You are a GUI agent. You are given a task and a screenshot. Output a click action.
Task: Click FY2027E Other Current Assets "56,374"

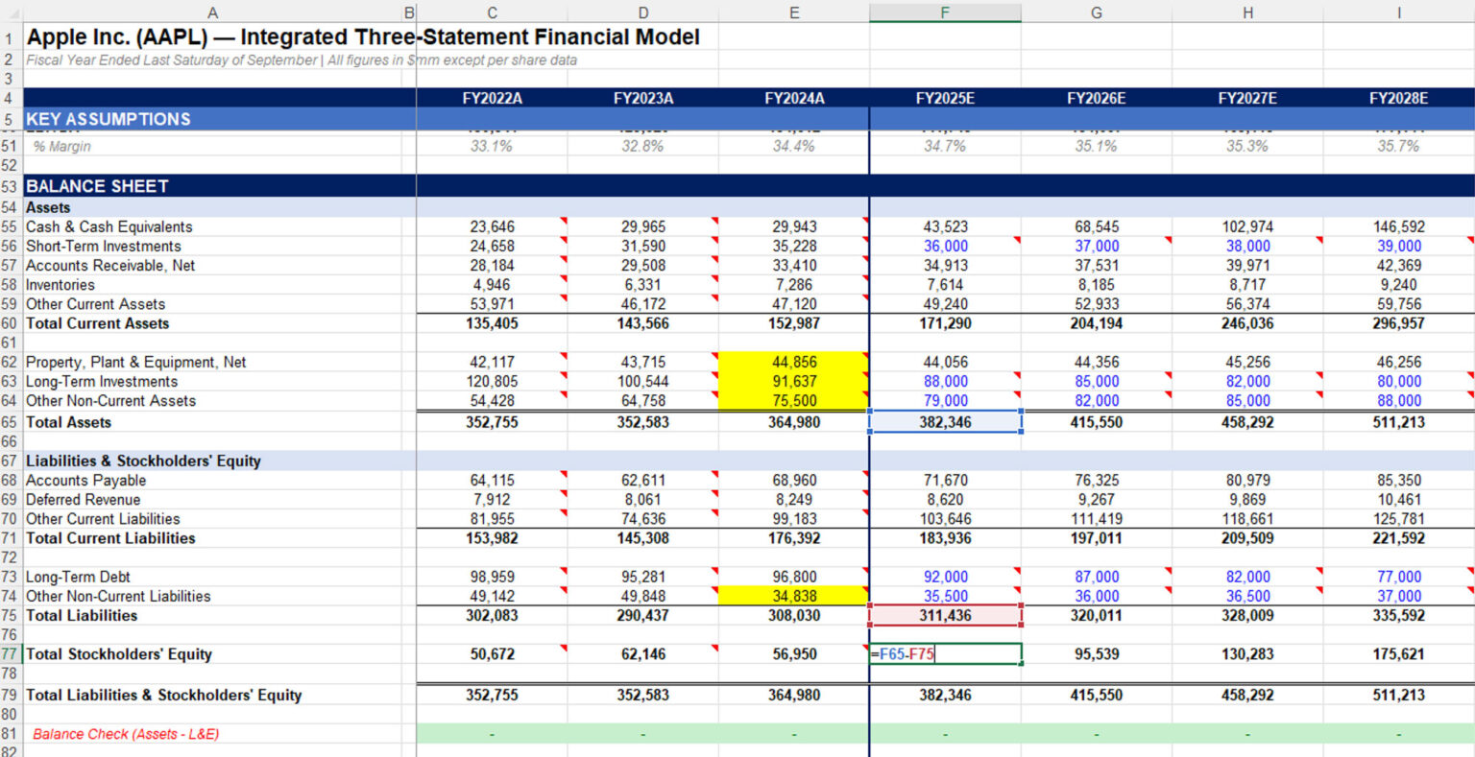point(1247,304)
